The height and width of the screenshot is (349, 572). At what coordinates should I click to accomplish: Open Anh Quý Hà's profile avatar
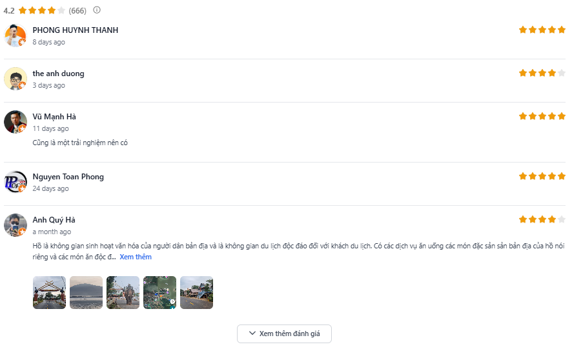coord(15,225)
